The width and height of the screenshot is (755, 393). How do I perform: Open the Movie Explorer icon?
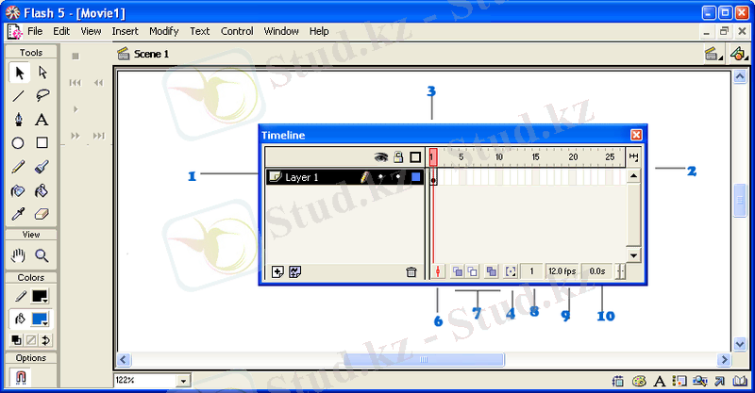pyautogui.click(x=699, y=381)
